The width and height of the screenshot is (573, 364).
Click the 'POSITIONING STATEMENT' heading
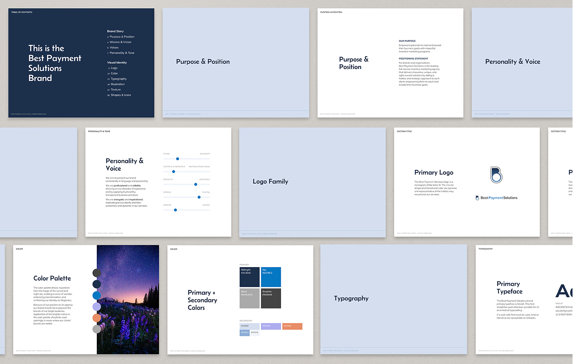[x=413, y=58]
